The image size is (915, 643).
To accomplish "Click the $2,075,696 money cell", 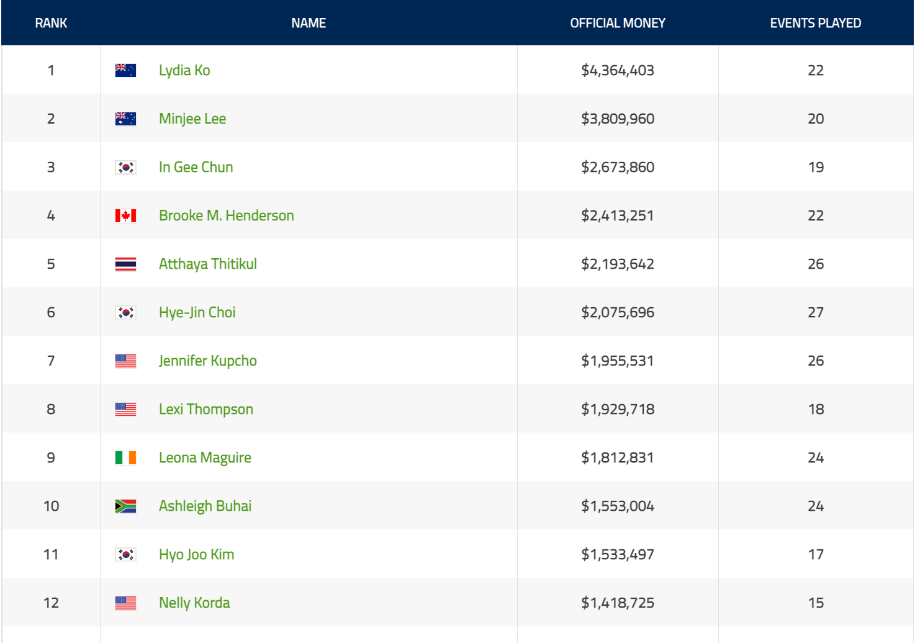I will 618,312.
